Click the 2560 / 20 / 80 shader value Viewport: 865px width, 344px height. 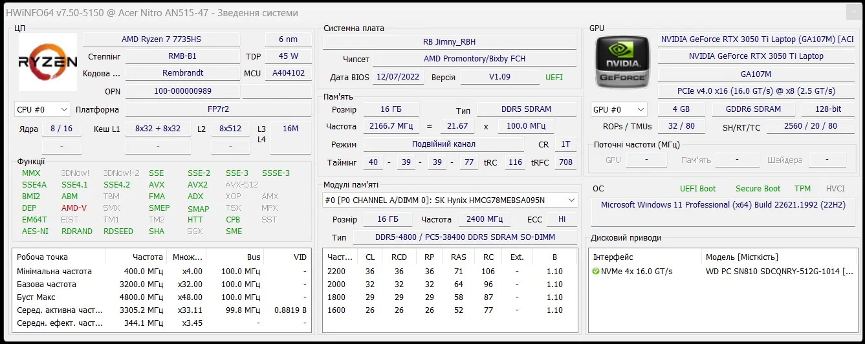coord(811,126)
